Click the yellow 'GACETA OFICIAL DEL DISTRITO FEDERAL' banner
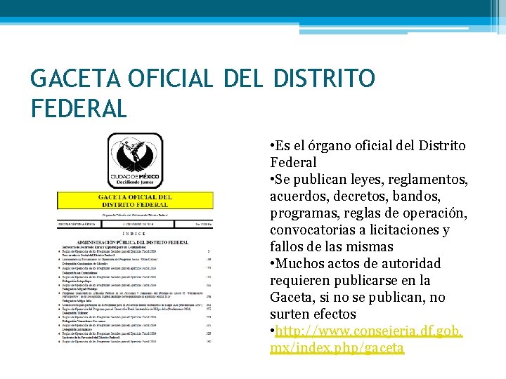The image size is (506, 379). pyautogui.click(x=135, y=201)
